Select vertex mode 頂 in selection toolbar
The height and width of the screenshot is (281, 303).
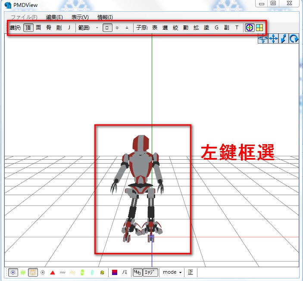pyautogui.click(x=28, y=28)
